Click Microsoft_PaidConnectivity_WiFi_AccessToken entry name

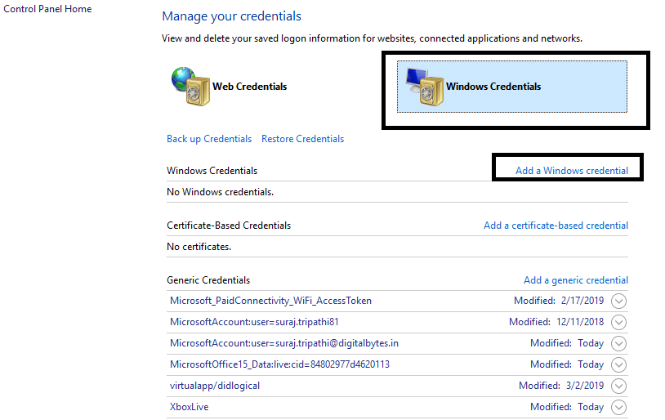click(270, 301)
